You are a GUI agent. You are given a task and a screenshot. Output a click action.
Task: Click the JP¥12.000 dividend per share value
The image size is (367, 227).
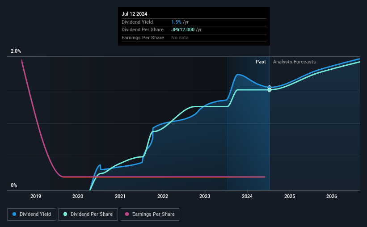point(183,30)
